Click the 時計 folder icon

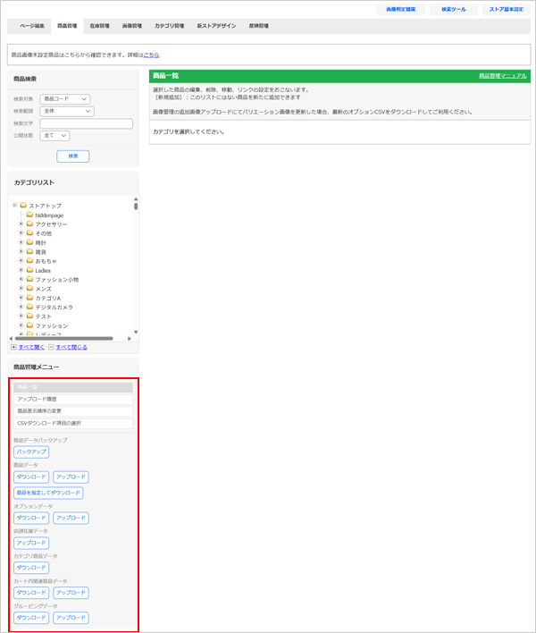[29, 242]
